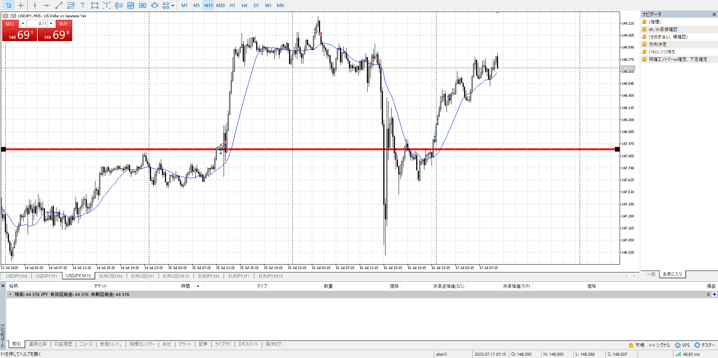Image resolution: width=718 pixels, height=358 pixels.
Task: Toggle the D1 timeframe button
Action: coord(256,5)
